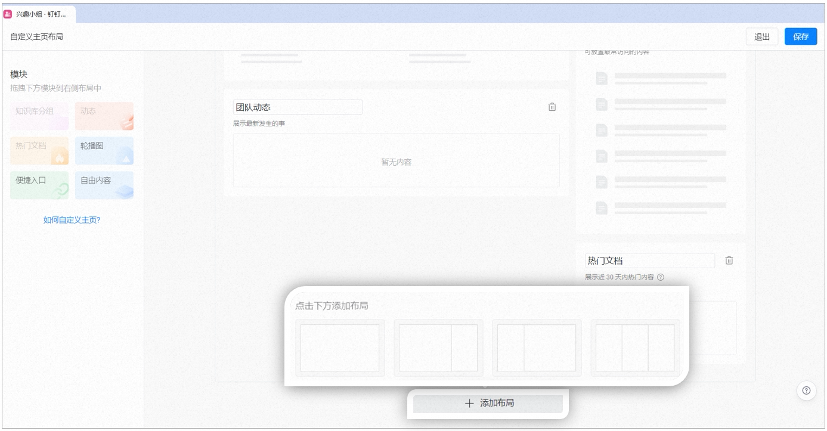Click the 添加布局 button
The width and height of the screenshot is (827, 431).
(x=488, y=404)
